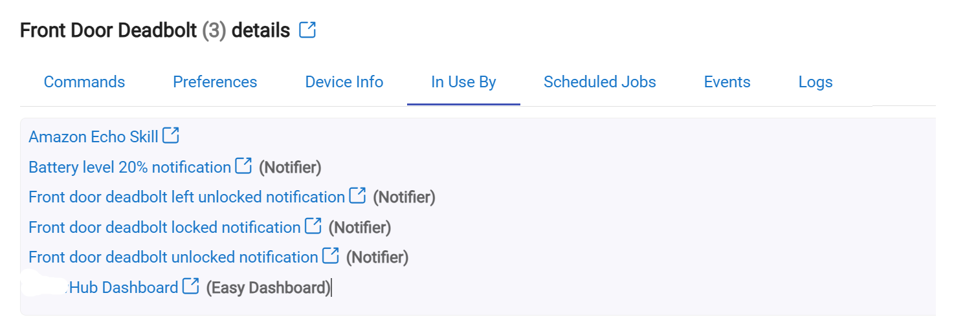954x335 pixels.
Task: View the Logs tab
Action: point(815,82)
